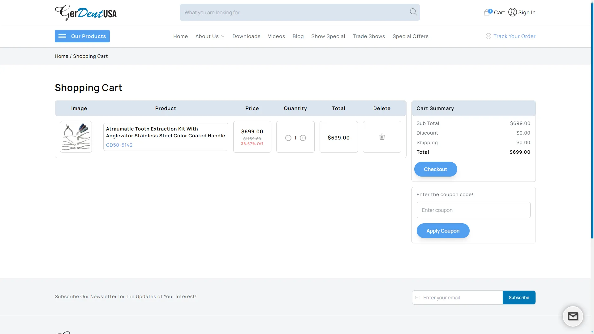
Task: Expand the About Us dropdown
Action: [210, 36]
